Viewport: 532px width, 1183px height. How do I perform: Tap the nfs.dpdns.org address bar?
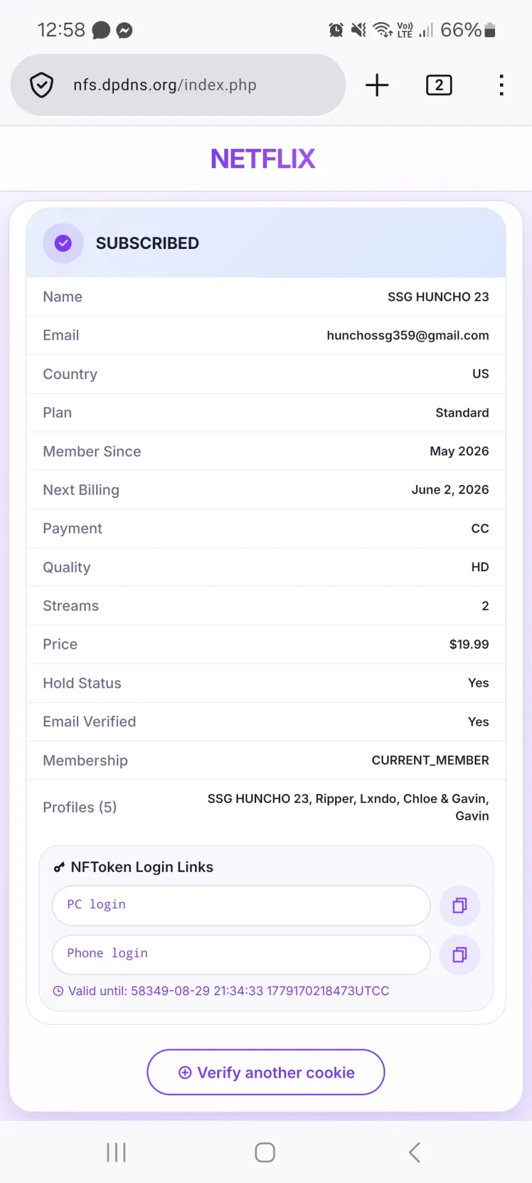(x=178, y=85)
